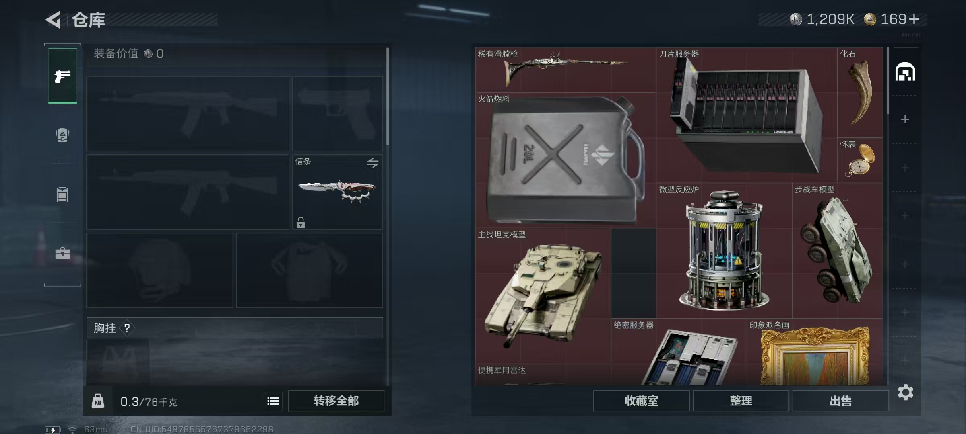
Task: Open the briefcase safe-box tab in sidebar
Action: 63,253
